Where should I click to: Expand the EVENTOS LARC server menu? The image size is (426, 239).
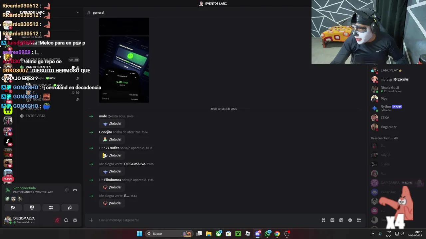point(78,12)
